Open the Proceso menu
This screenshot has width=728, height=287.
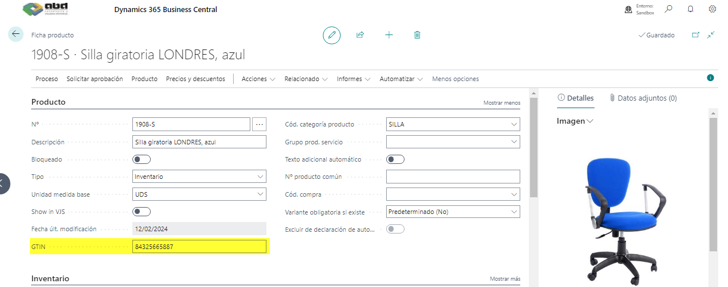(x=47, y=79)
